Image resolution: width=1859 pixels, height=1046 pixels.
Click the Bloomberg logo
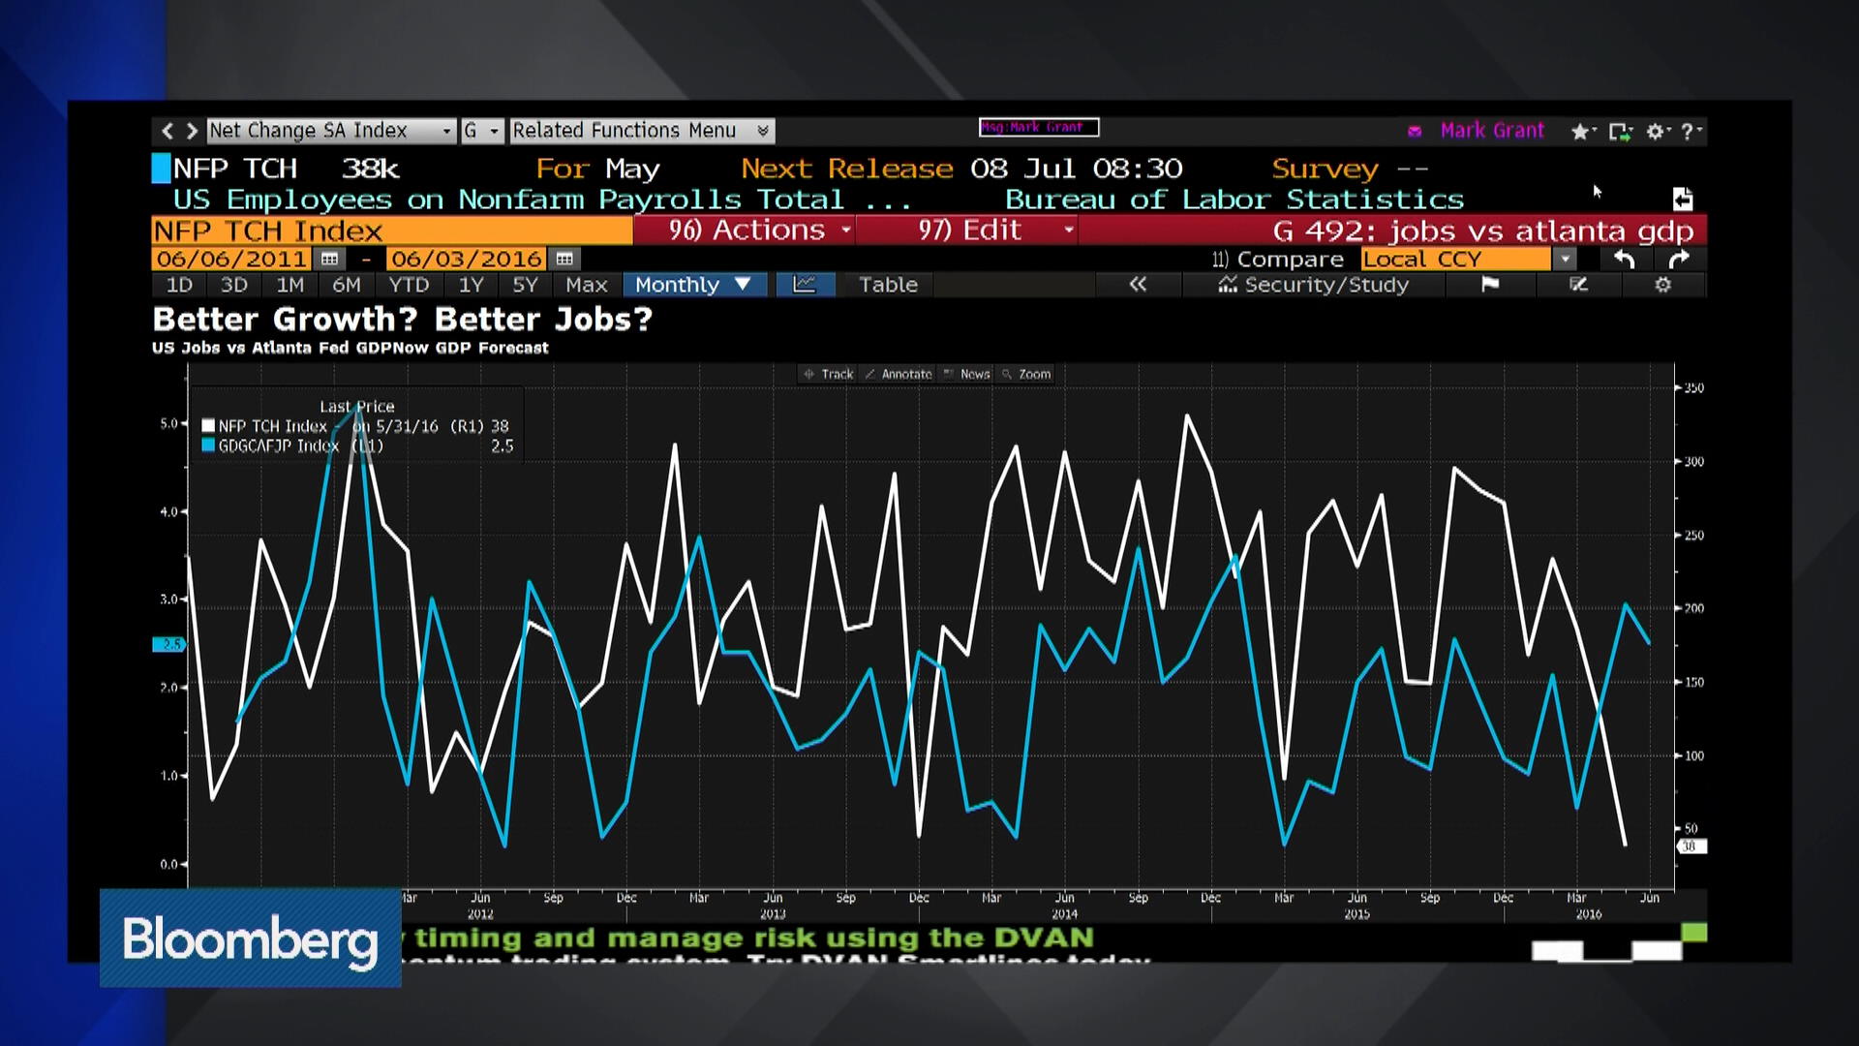click(251, 938)
